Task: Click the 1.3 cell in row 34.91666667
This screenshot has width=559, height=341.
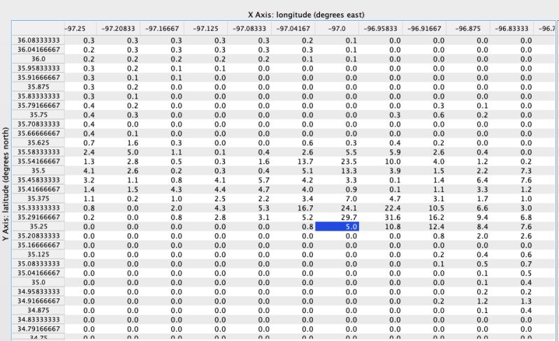Action: 511,301
